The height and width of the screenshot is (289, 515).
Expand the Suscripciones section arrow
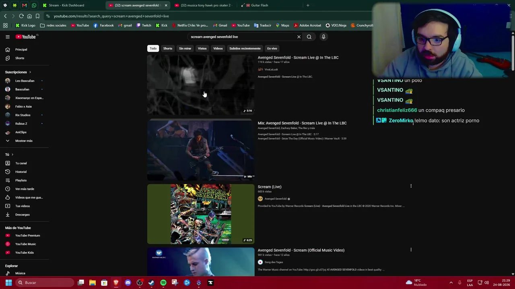[x=30, y=72]
